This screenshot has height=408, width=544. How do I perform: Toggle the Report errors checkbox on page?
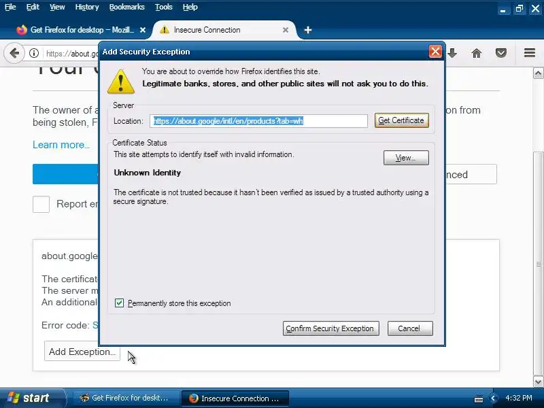41,204
